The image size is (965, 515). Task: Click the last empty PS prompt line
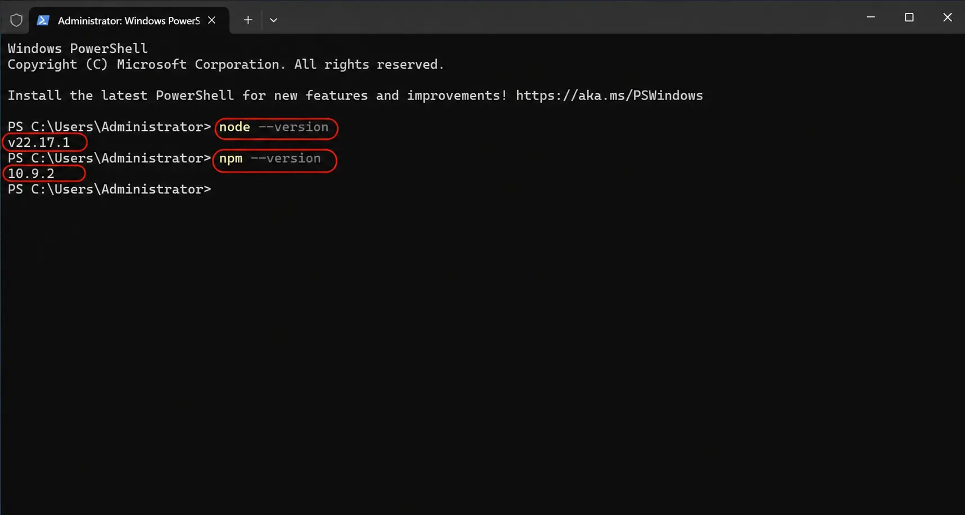click(110, 189)
